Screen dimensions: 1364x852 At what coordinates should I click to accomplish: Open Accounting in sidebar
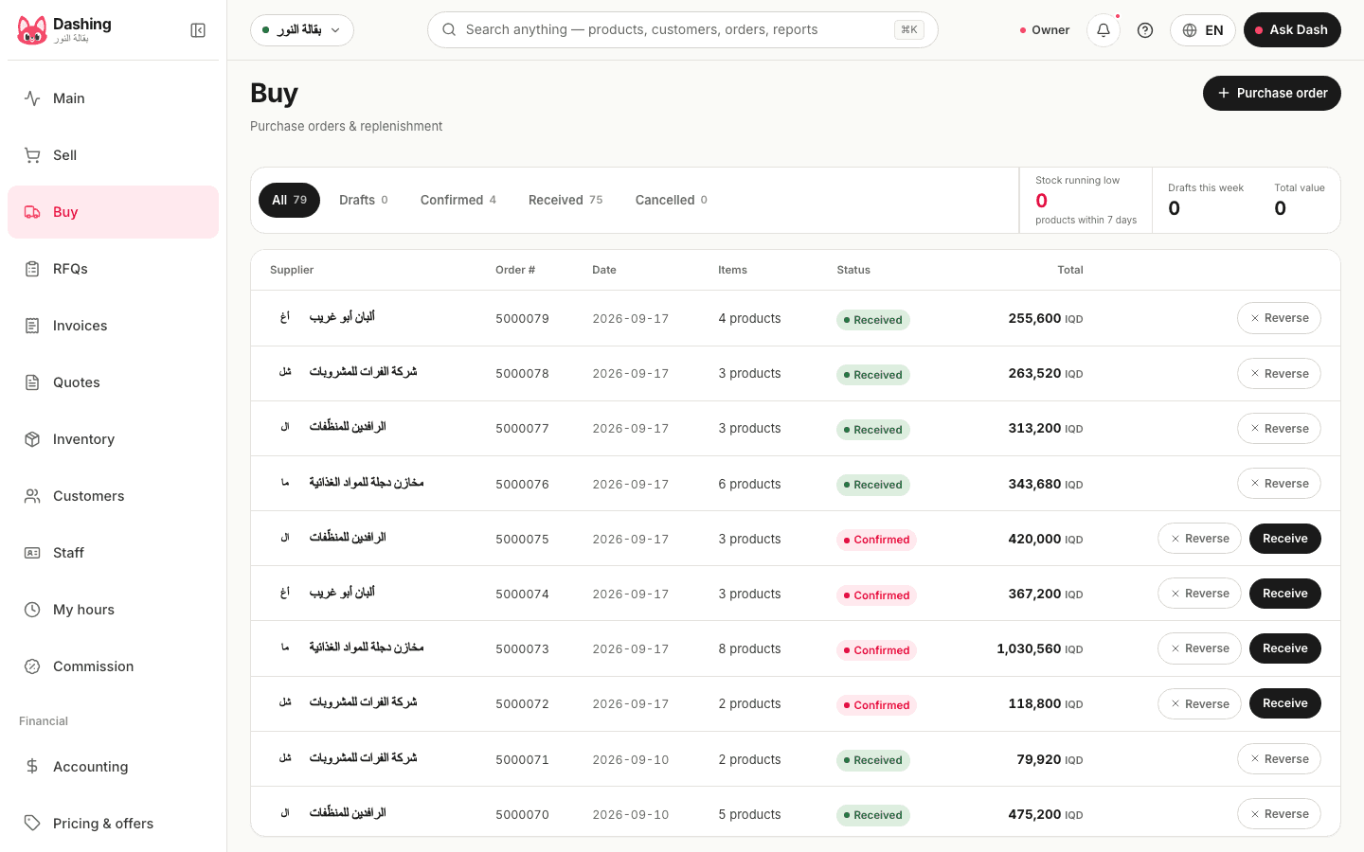pos(113,767)
